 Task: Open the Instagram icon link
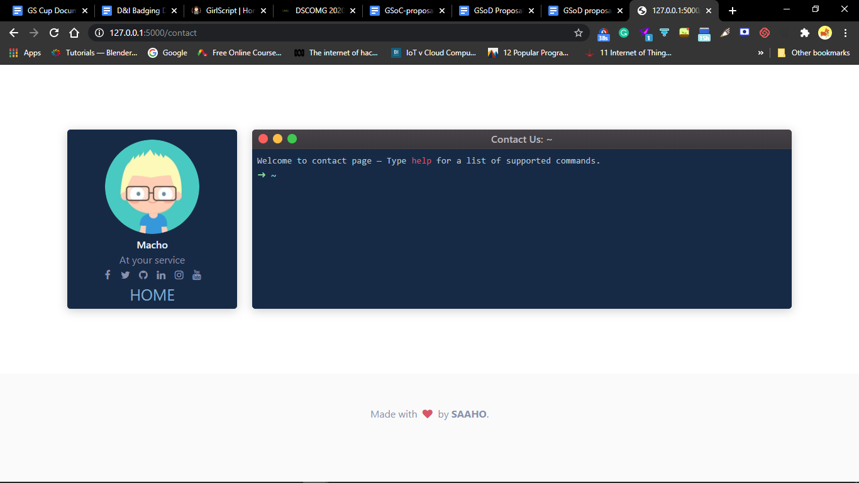click(x=179, y=275)
